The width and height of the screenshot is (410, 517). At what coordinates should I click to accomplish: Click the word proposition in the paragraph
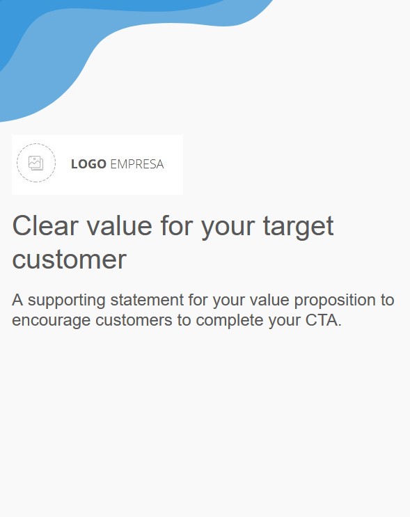(335, 301)
